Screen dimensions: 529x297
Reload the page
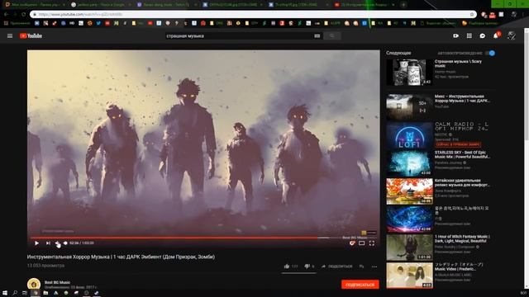coord(23,15)
